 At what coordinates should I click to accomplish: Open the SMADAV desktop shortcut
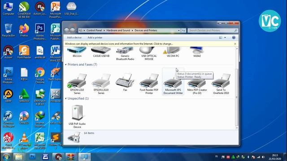pyautogui.click(x=24, y=96)
